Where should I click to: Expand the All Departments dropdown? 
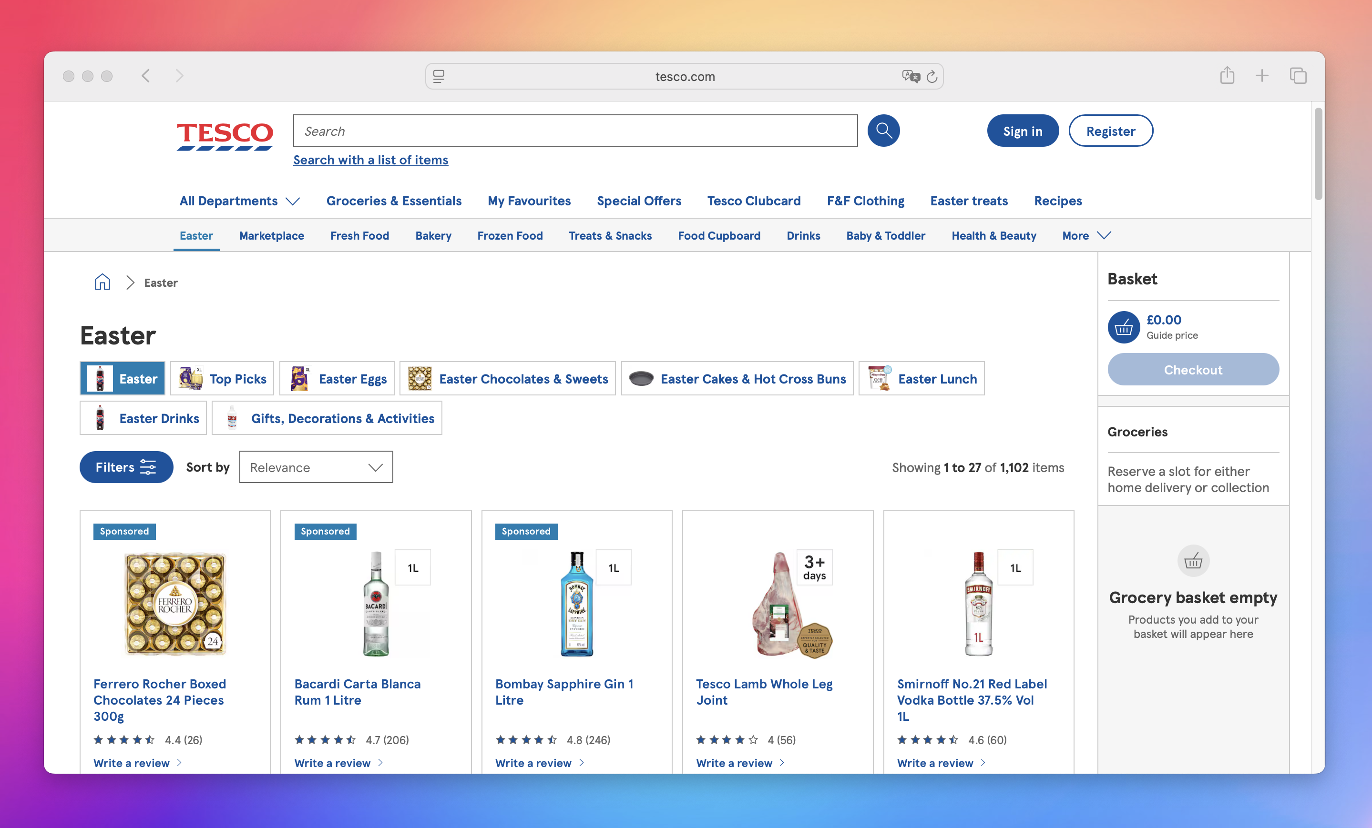[239, 201]
